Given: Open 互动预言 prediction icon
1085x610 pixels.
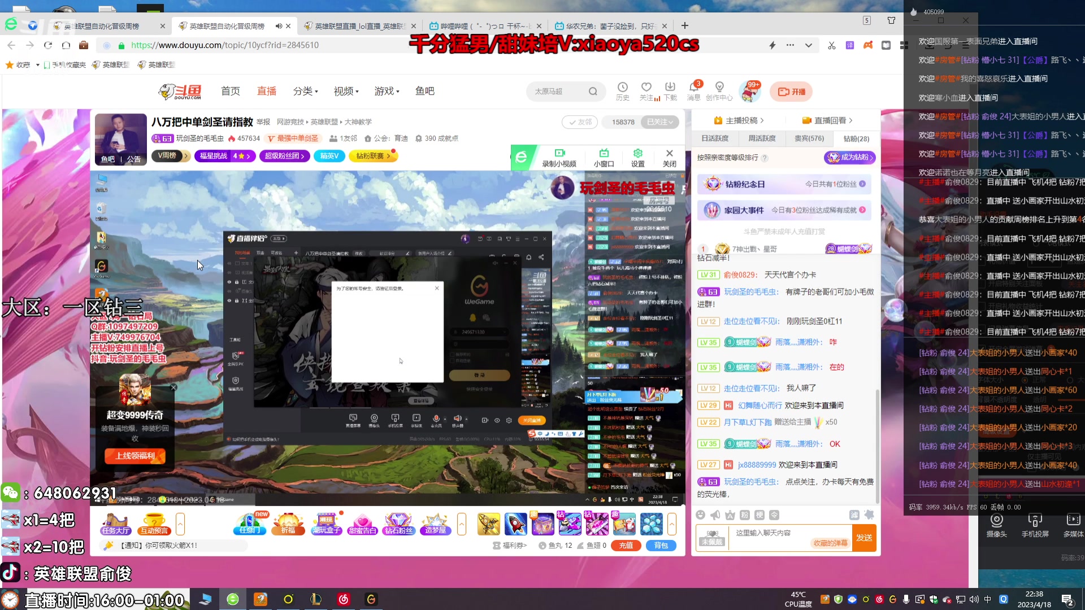Looking at the screenshot, I should tap(154, 524).
